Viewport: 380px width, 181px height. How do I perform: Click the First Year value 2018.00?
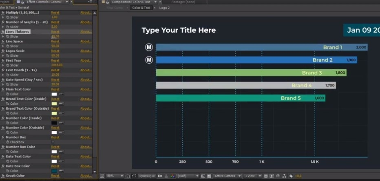point(56,65)
